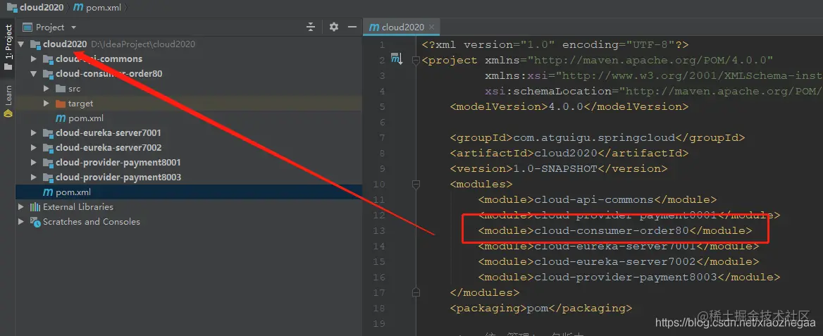Screen dimensions: 823x336
Task: Click module cloud-provider-payment8003 line in editor
Action: pyautogui.click(x=629, y=277)
